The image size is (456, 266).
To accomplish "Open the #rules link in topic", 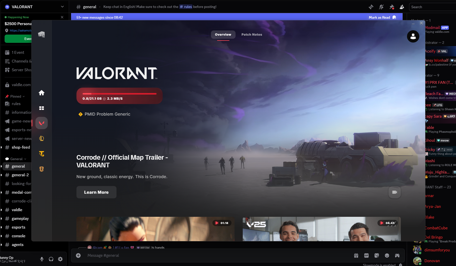I will click(x=186, y=7).
